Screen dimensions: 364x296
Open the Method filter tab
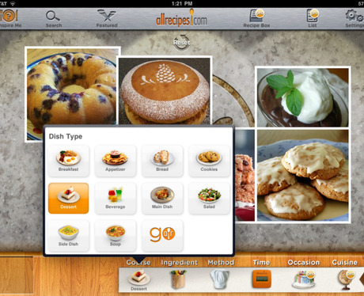[221, 263]
